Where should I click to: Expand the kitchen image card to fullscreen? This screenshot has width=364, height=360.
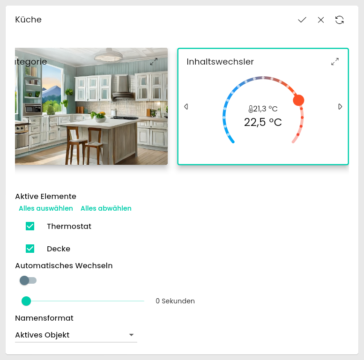coord(154,62)
